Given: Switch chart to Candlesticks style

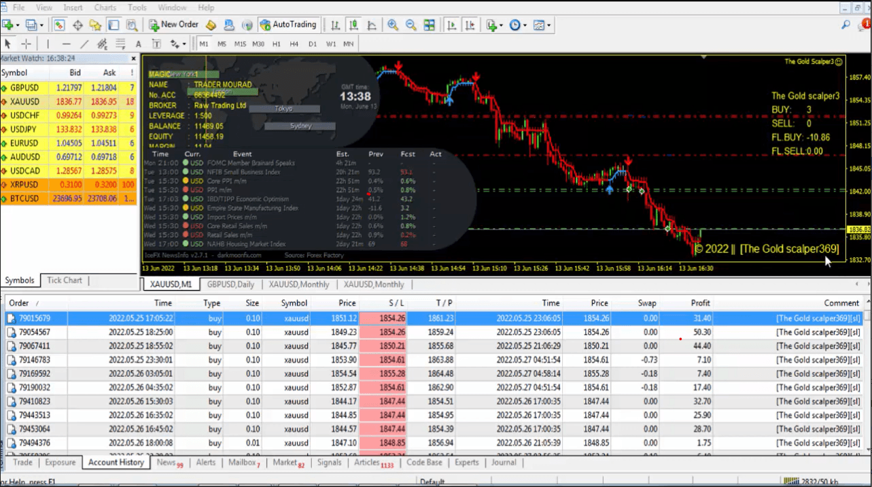Looking at the screenshot, I should (x=353, y=25).
